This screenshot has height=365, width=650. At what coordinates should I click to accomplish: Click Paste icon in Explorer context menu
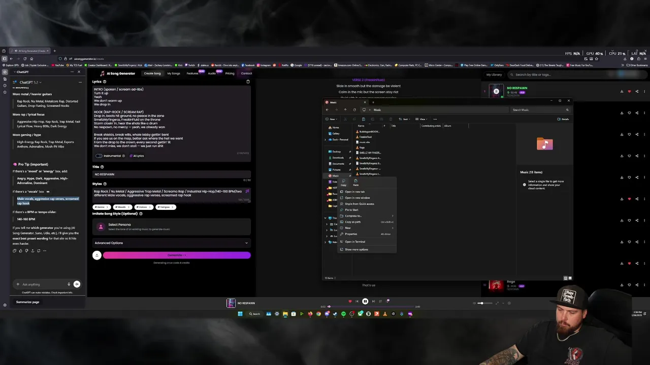tap(355, 181)
